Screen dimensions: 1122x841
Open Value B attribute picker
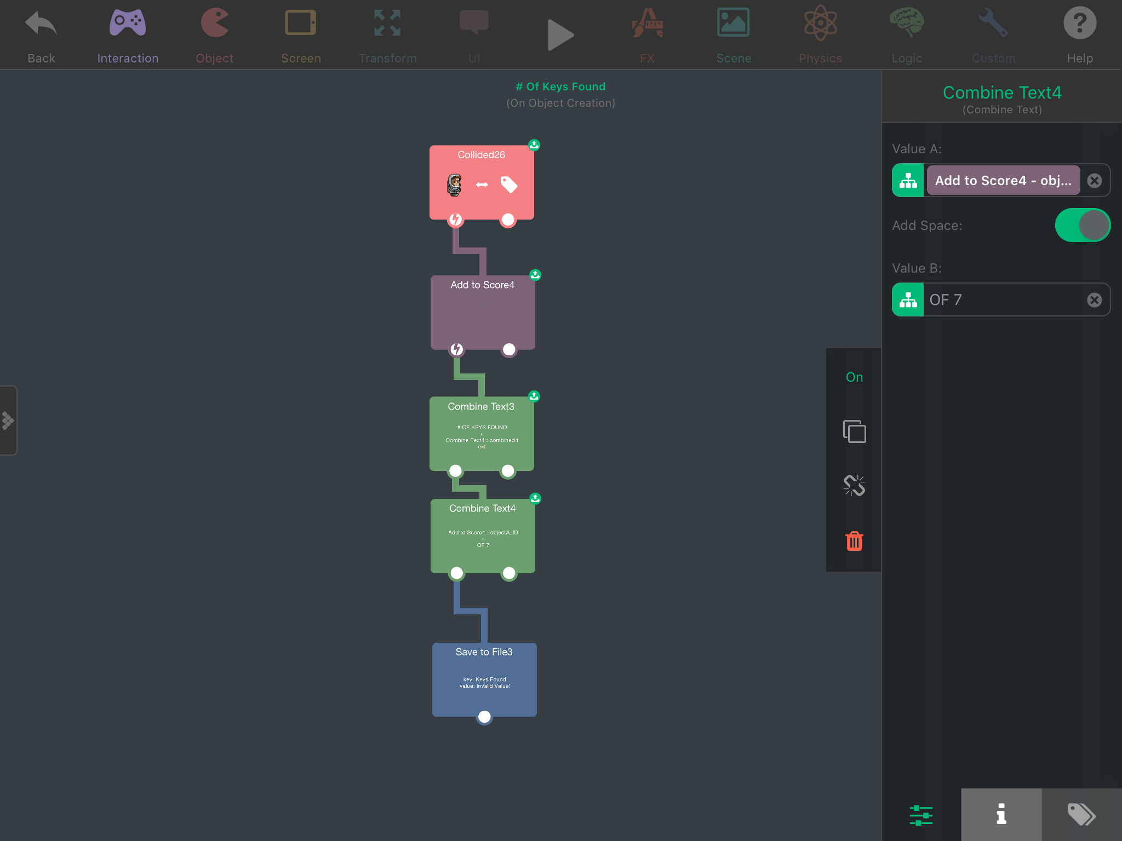click(908, 300)
